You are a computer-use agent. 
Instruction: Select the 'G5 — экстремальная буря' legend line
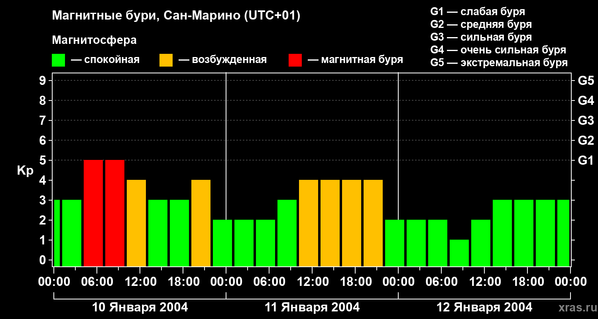(x=499, y=63)
